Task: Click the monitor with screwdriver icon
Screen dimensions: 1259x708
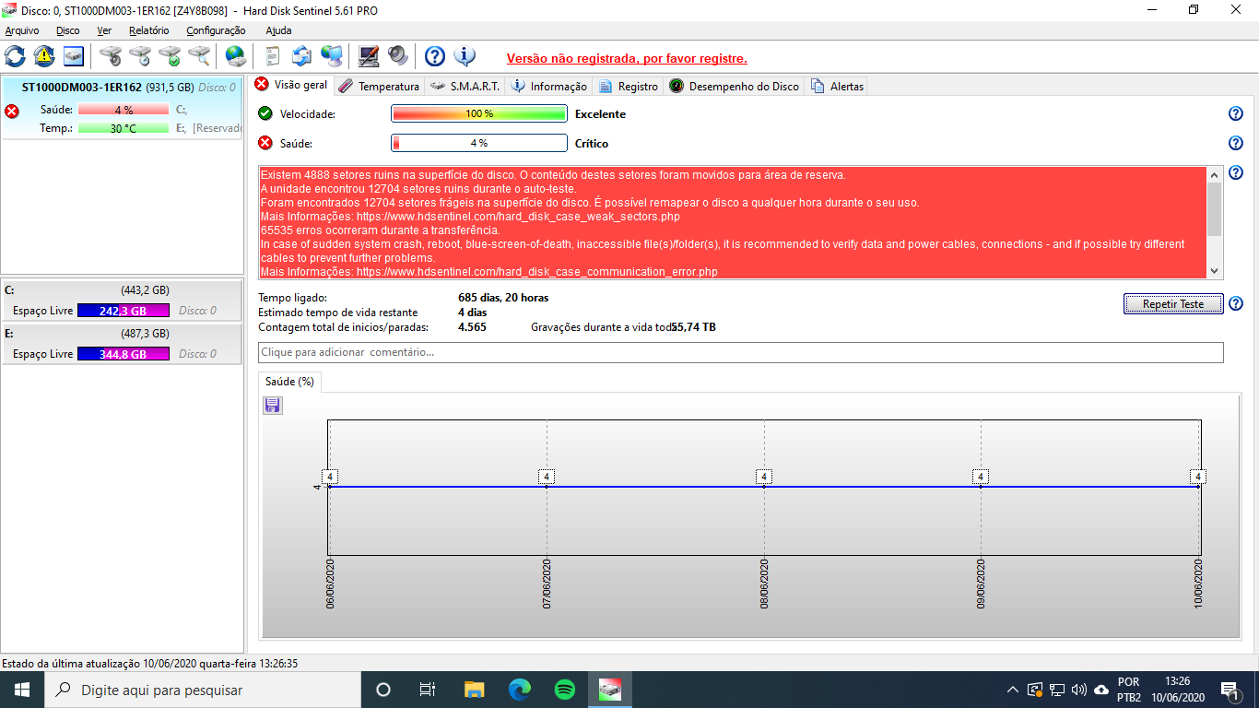Action: point(369,56)
